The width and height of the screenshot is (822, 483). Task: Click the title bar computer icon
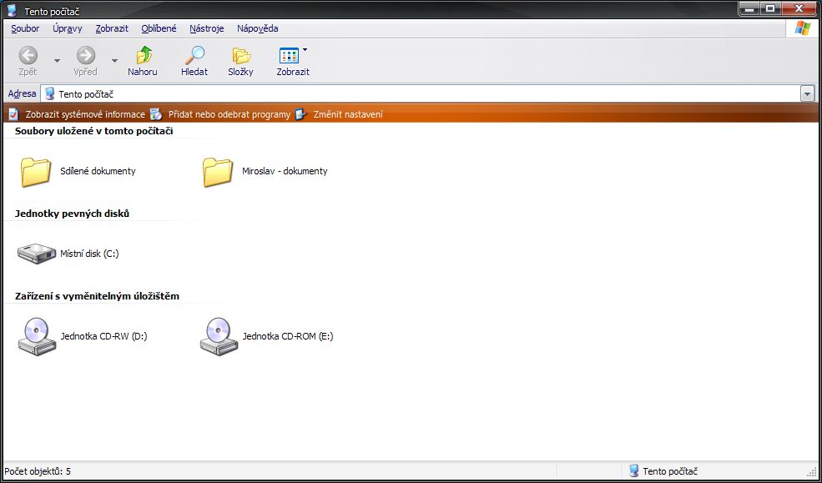point(12,11)
